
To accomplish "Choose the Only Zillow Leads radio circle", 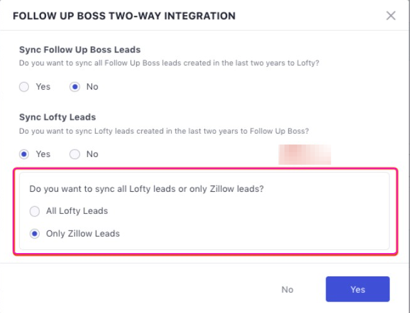I will click(35, 233).
